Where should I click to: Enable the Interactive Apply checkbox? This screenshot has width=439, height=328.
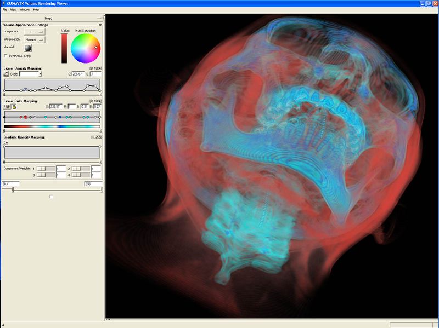(x=5, y=56)
